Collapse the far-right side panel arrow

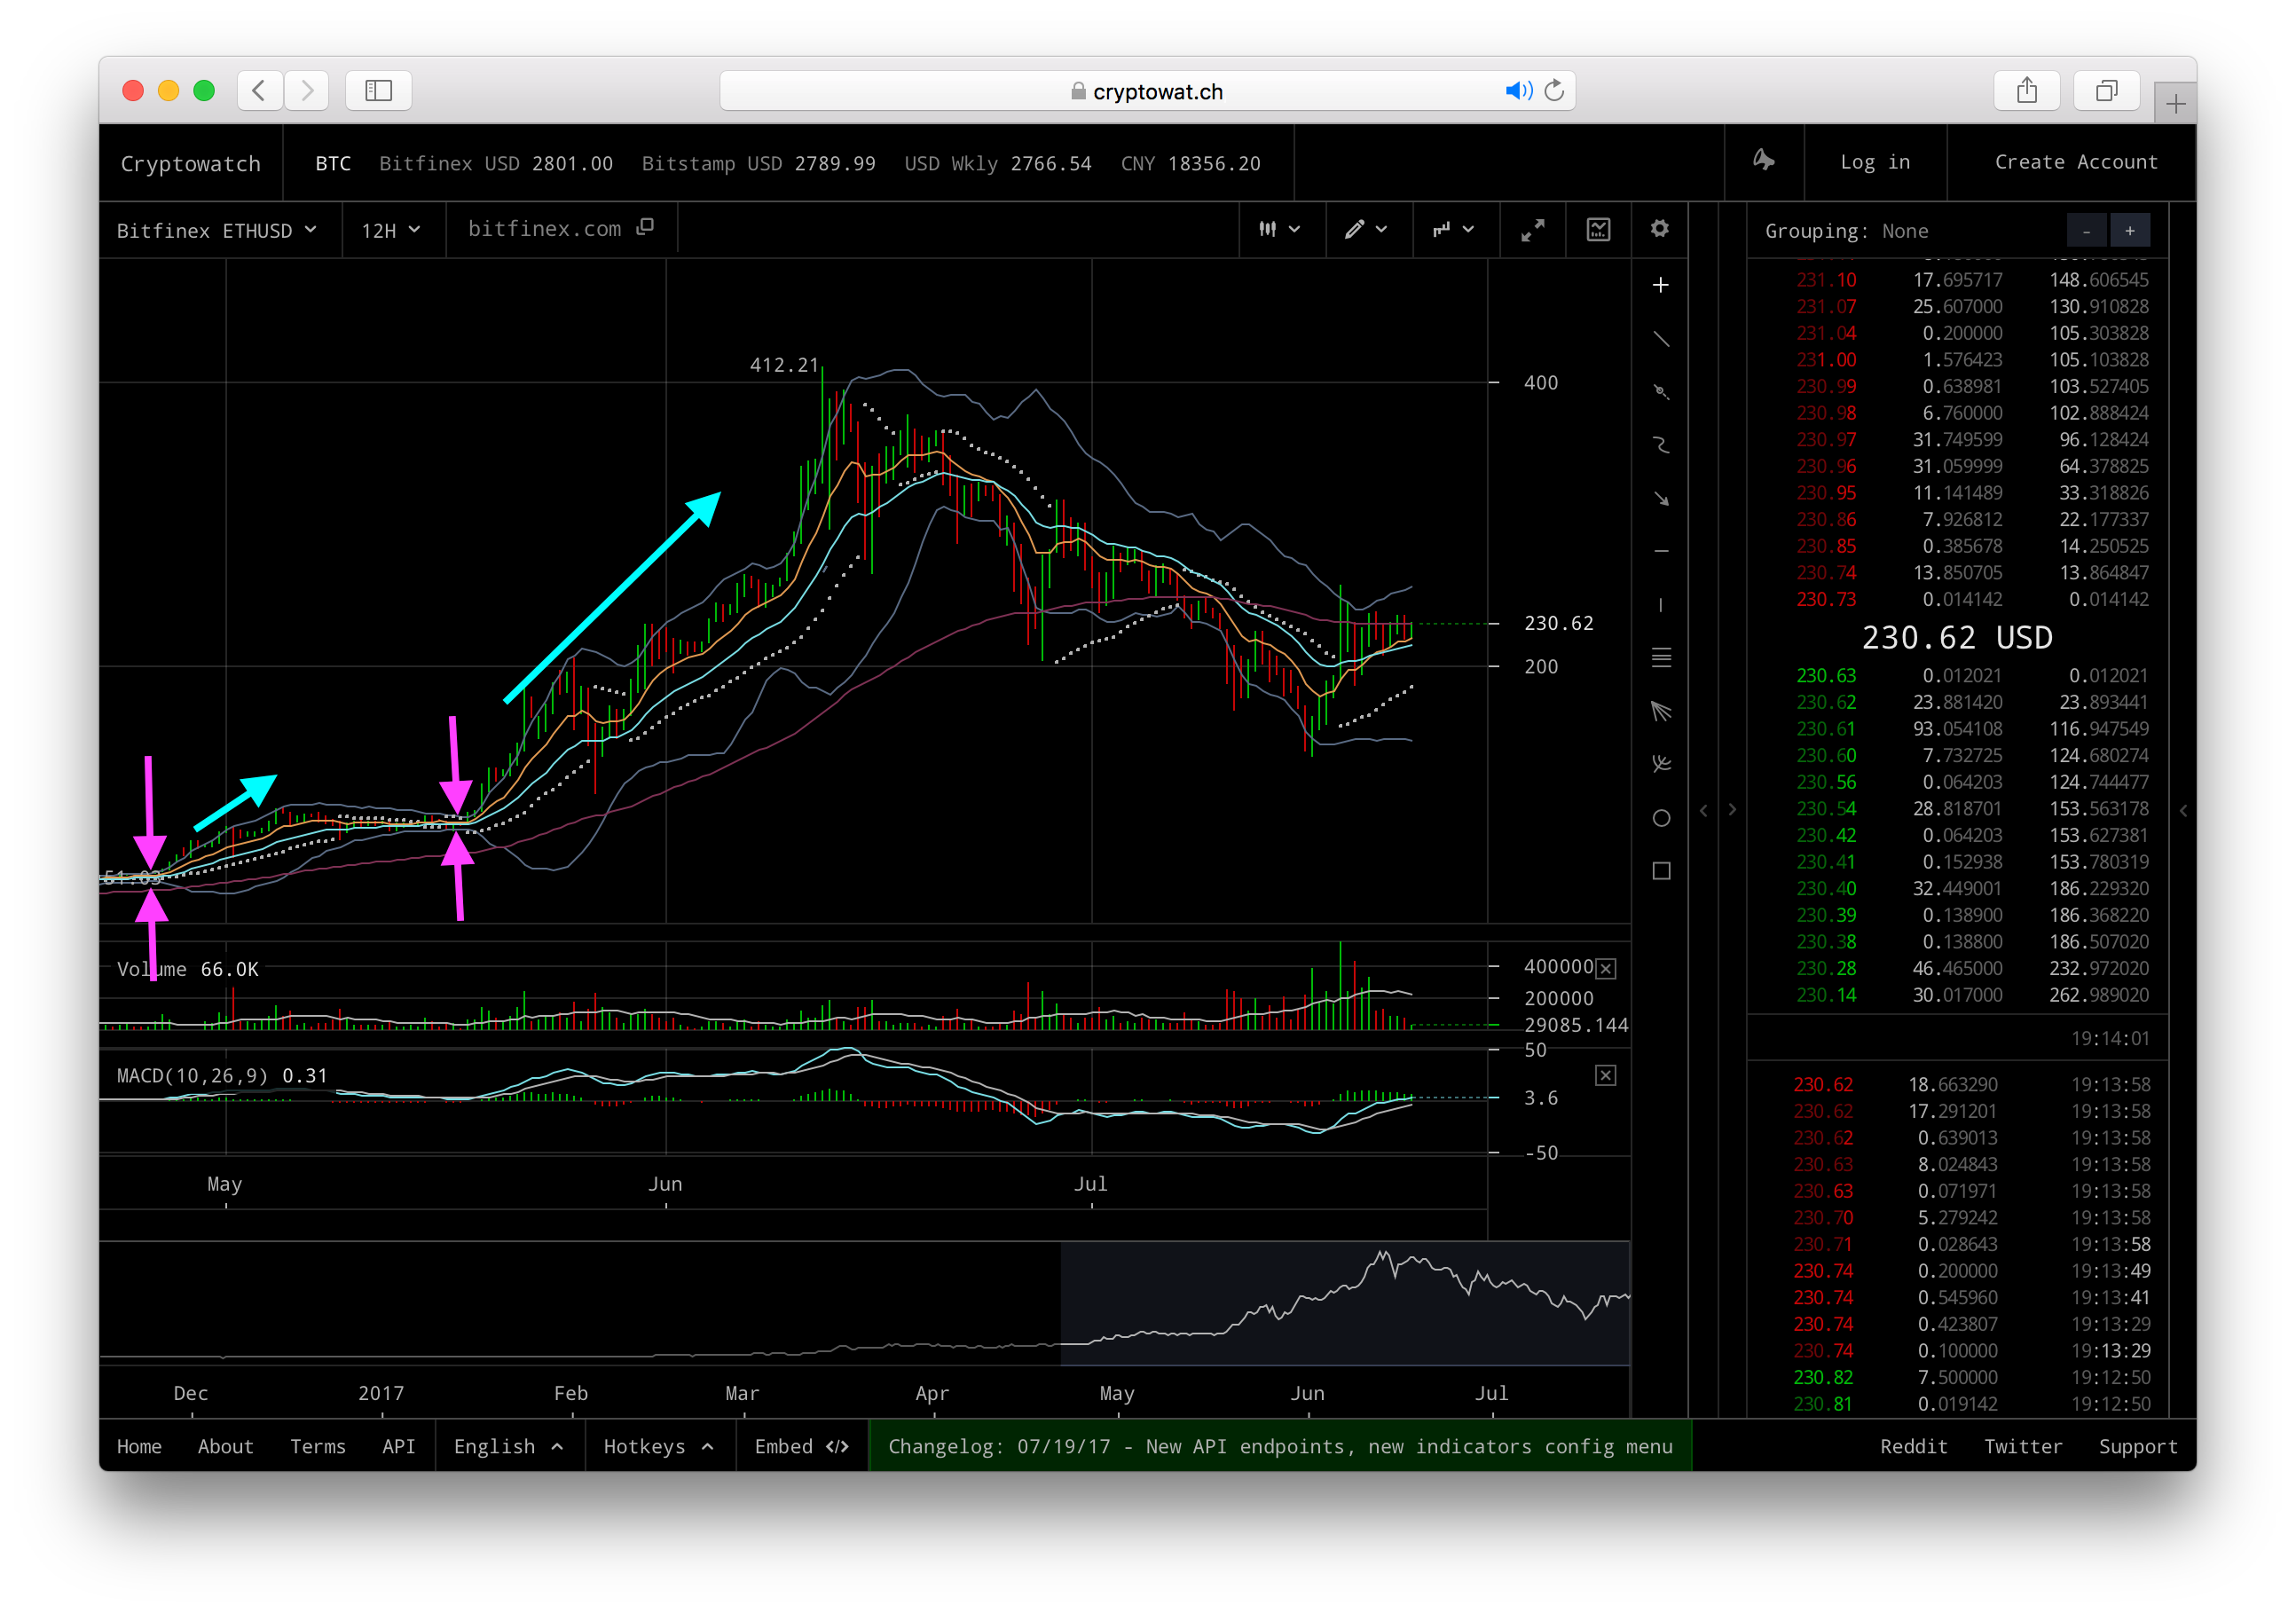click(2183, 811)
